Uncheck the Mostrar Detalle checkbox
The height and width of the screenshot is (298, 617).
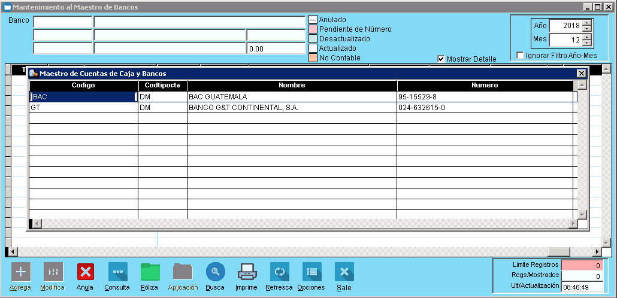[441, 59]
